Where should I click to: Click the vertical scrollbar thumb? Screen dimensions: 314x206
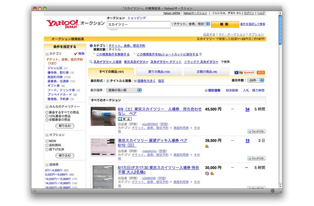pos(280,29)
